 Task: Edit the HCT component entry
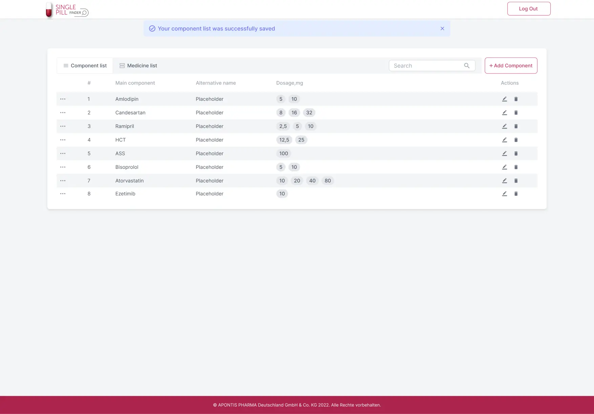click(504, 140)
